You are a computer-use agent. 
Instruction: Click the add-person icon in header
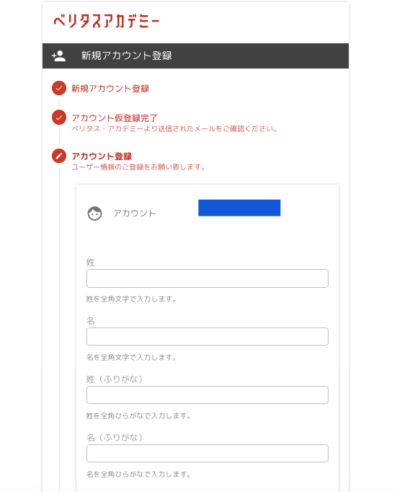click(58, 56)
